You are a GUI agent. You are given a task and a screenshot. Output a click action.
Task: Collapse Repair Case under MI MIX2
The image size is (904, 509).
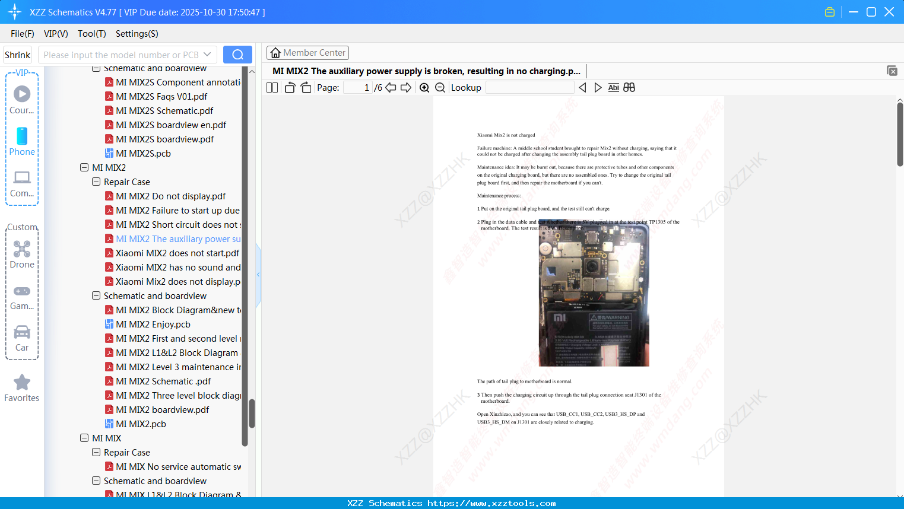tap(96, 182)
